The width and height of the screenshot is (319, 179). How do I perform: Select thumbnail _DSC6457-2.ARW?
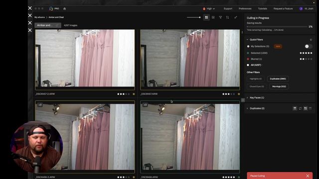click(85, 60)
